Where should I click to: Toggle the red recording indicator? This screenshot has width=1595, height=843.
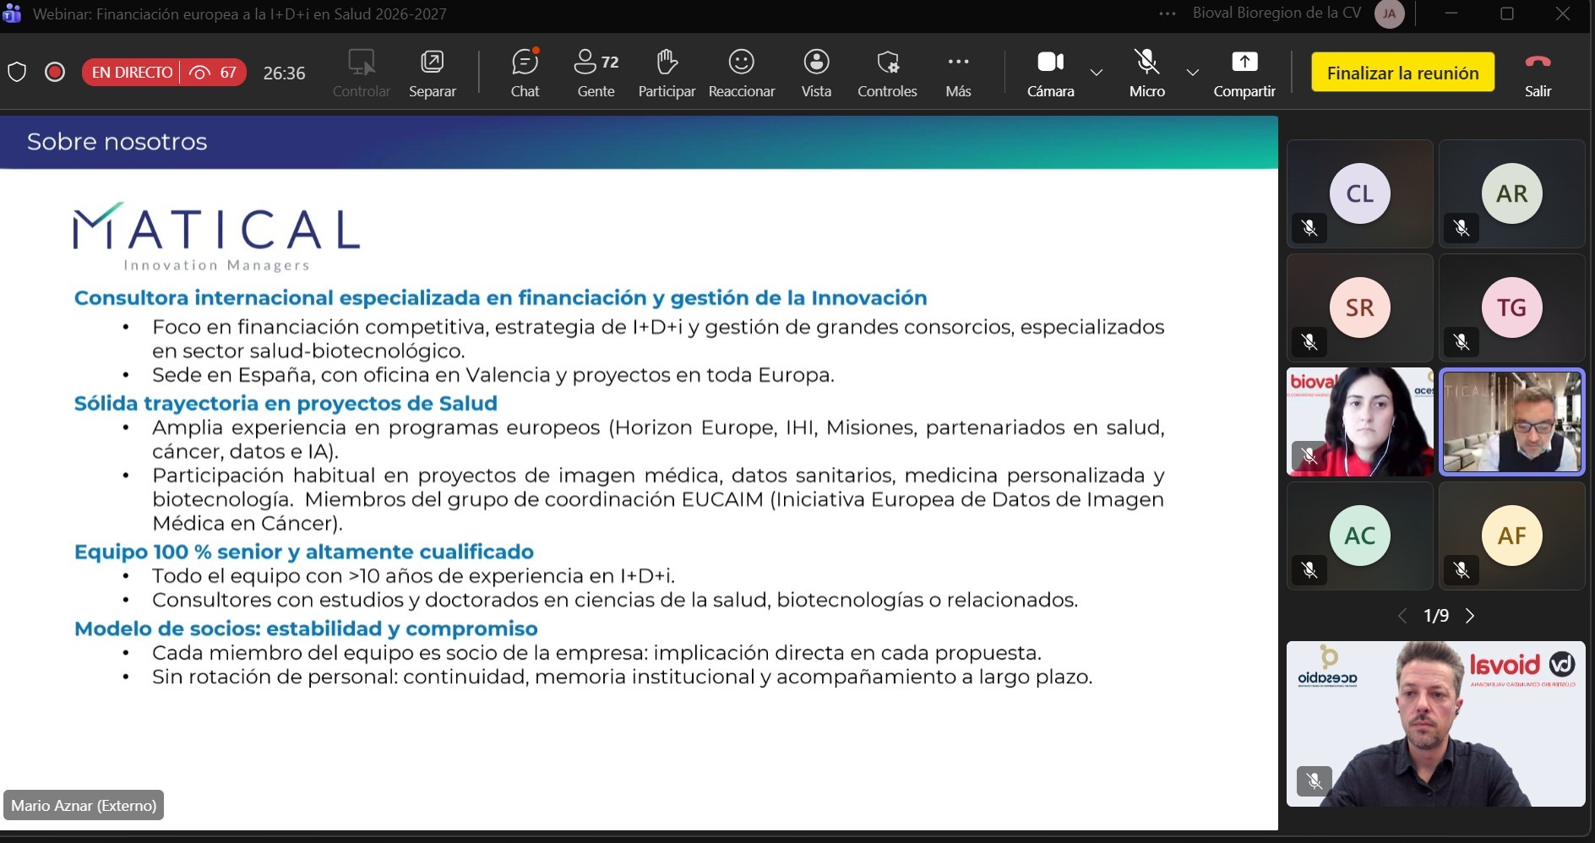coord(55,73)
